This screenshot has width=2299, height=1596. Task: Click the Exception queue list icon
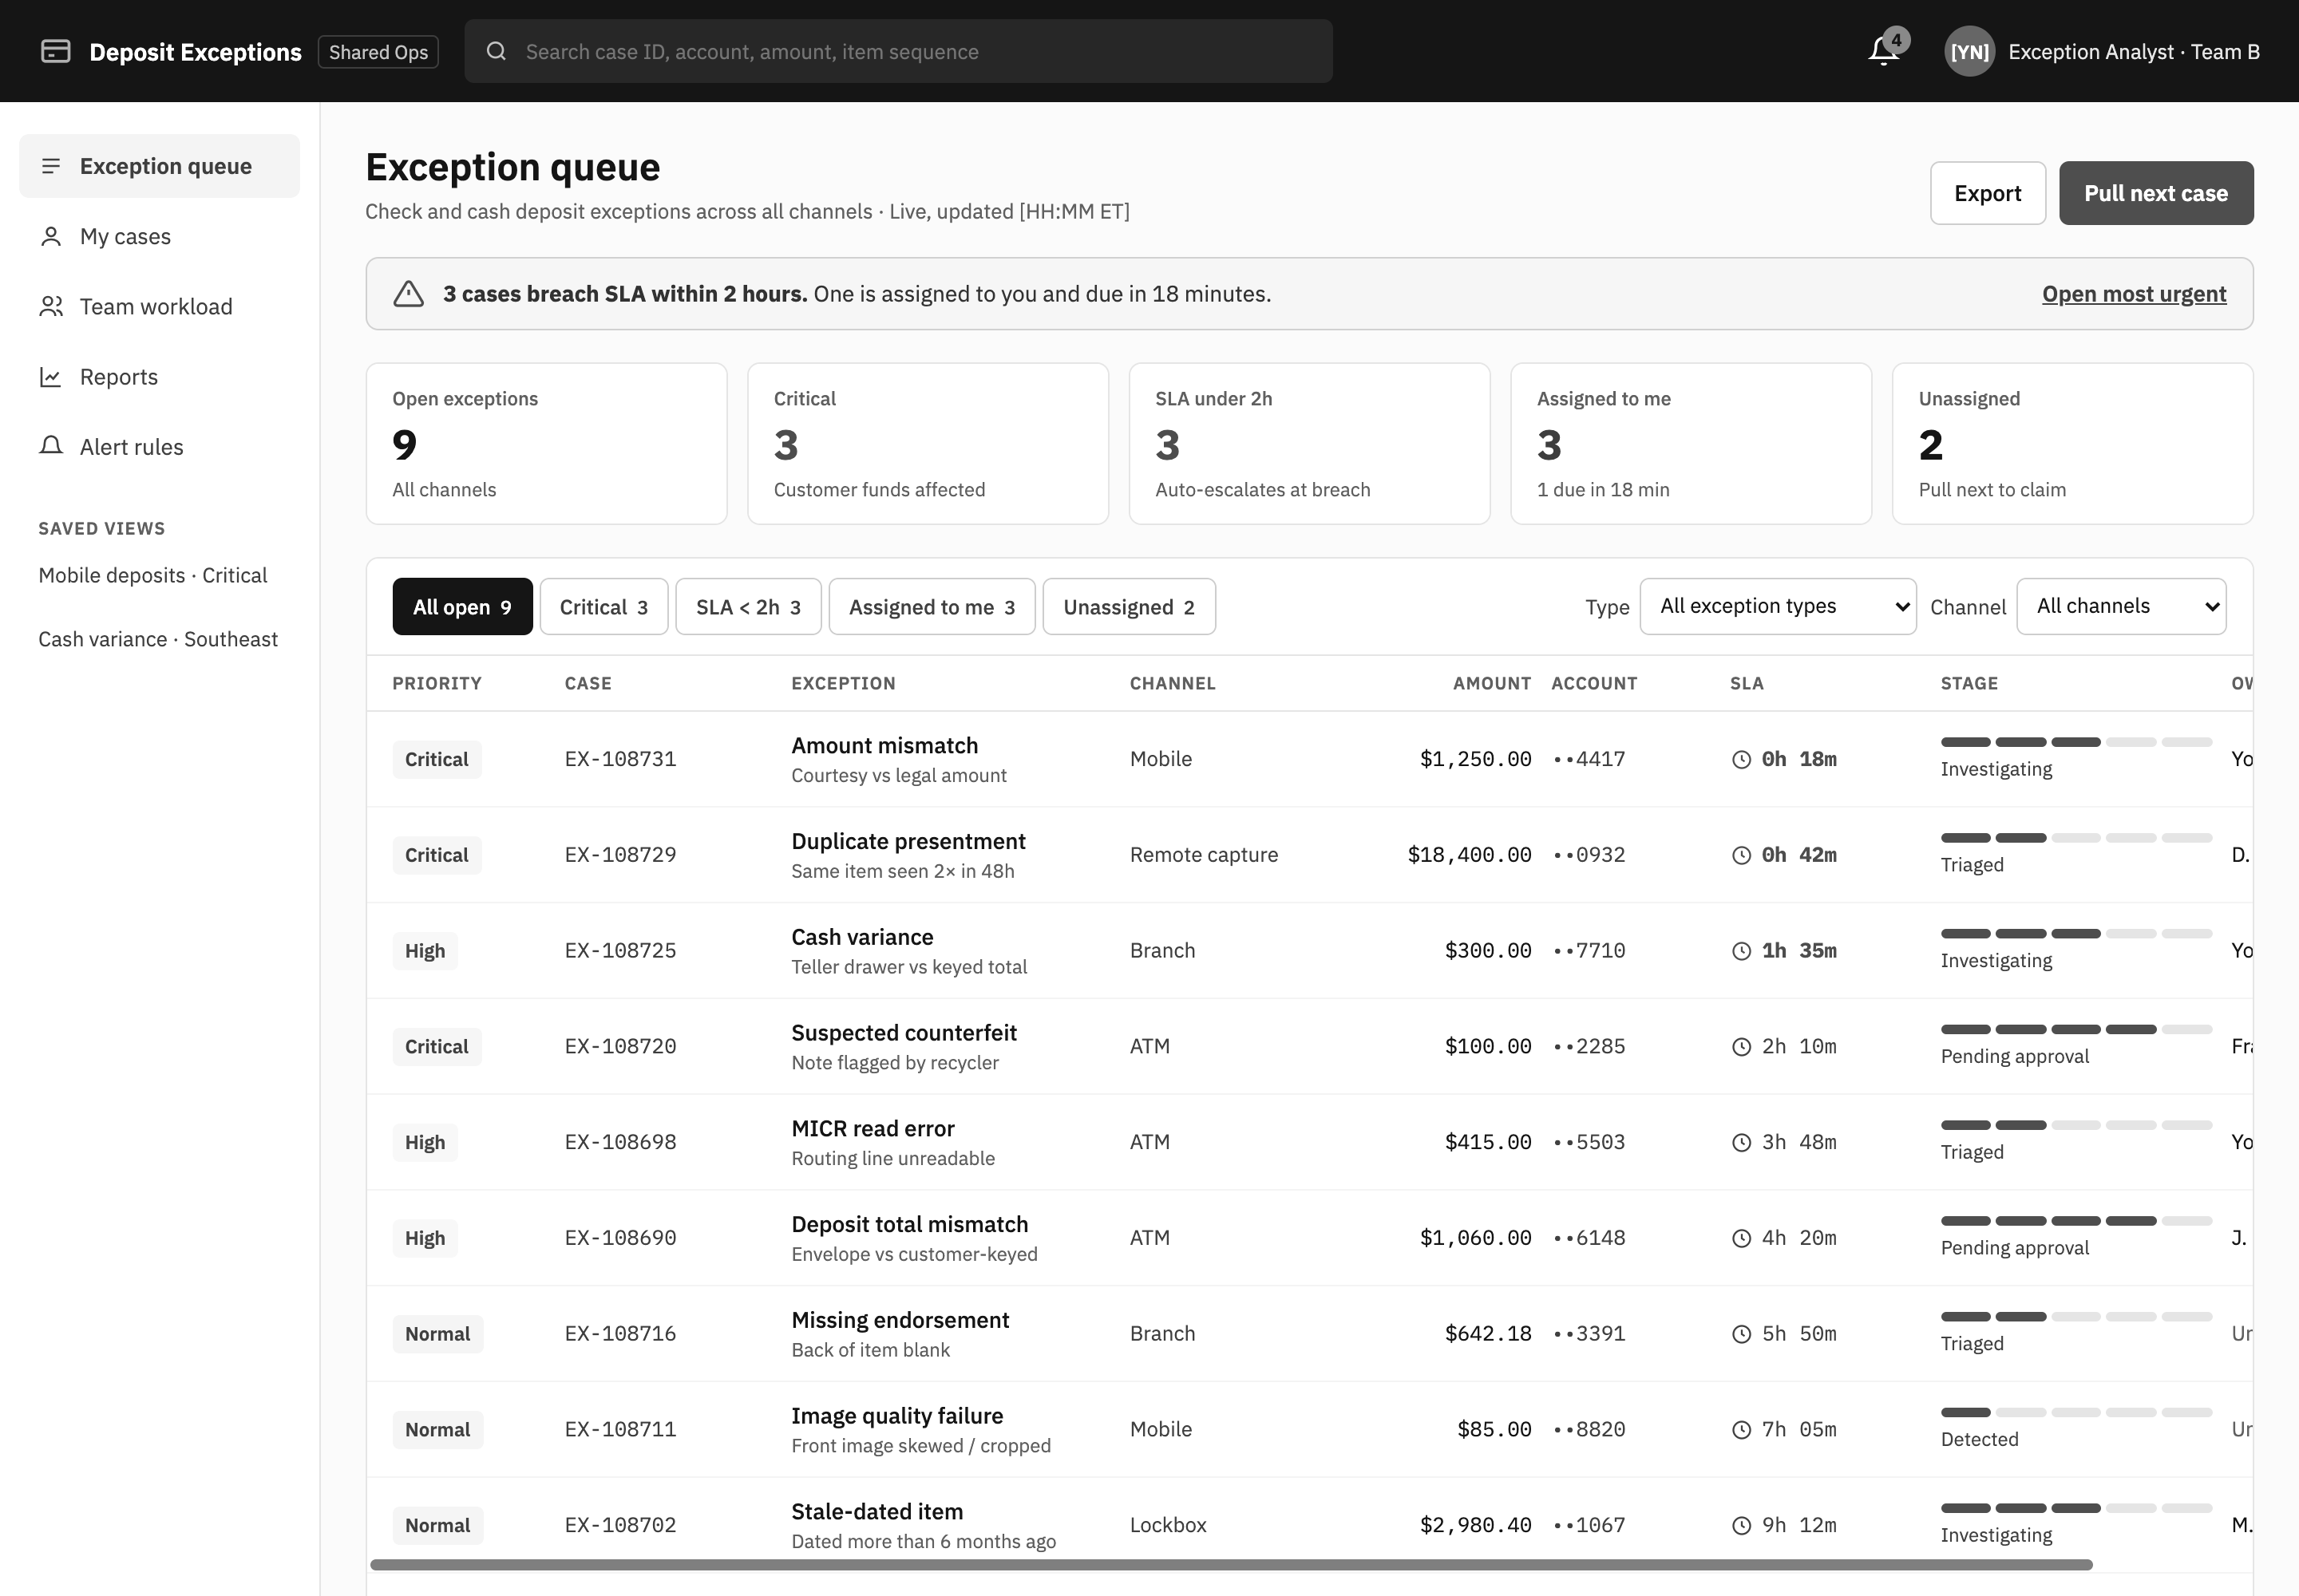click(51, 166)
